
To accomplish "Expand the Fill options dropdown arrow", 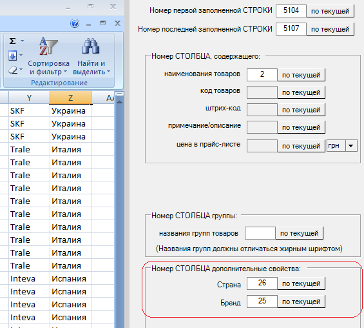I will tap(21, 56).
